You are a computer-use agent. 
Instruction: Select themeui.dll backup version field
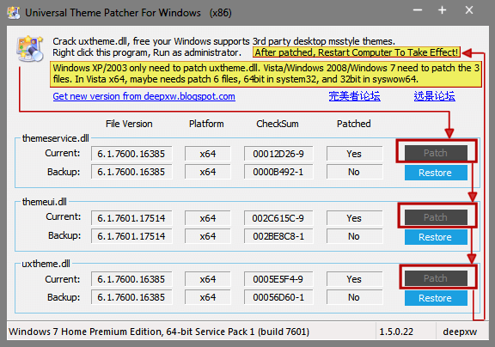click(131, 236)
